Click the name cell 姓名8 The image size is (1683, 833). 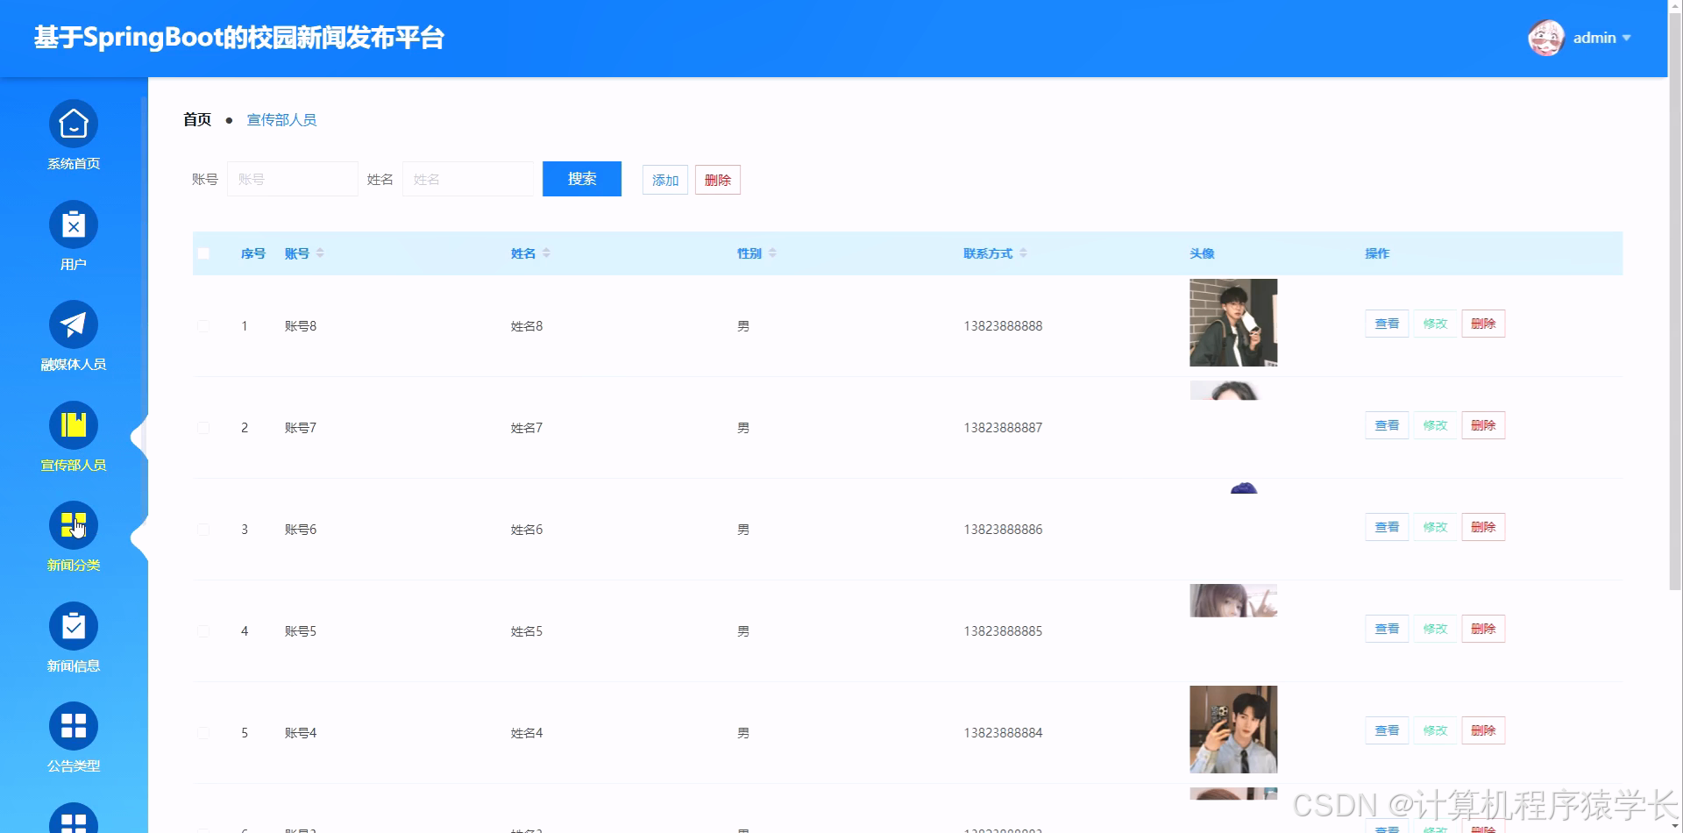click(x=527, y=326)
